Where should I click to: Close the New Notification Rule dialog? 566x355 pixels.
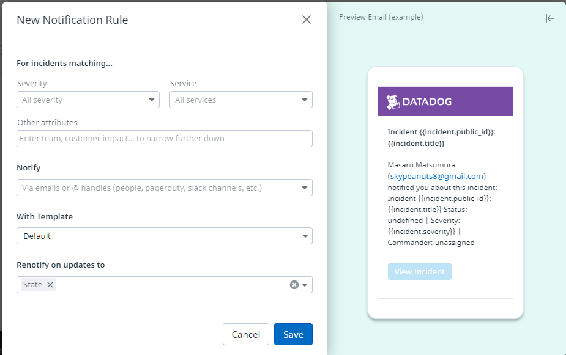pyautogui.click(x=307, y=20)
